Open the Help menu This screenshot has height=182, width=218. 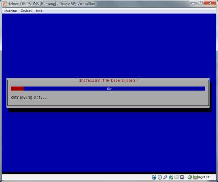[x=39, y=11]
